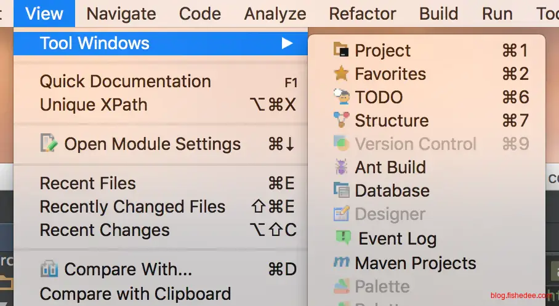Select Quick Documentation menu entry
The image size is (559, 306).
click(125, 81)
